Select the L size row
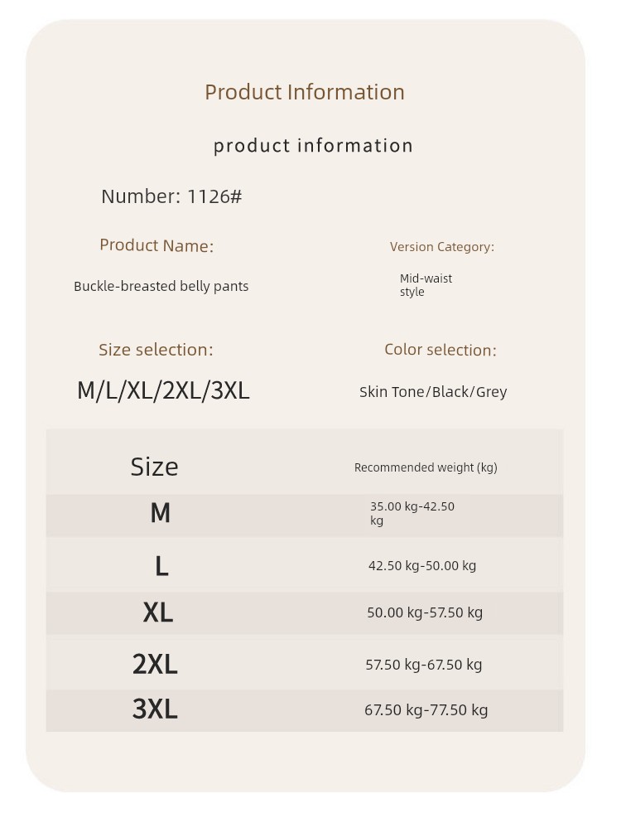 [x=305, y=564]
